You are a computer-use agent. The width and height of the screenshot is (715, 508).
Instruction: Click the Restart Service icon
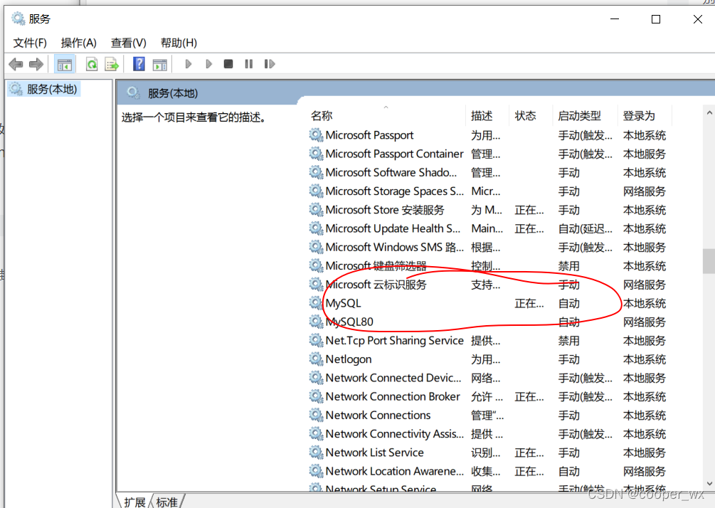(270, 64)
